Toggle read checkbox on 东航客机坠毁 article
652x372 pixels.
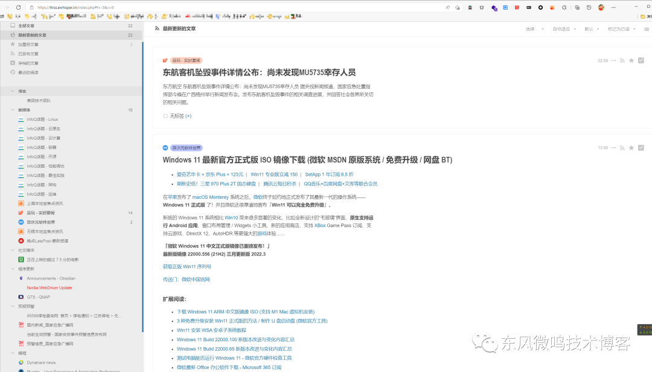[641, 60]
